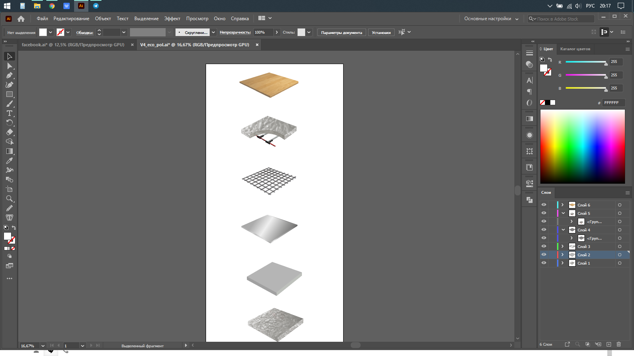This screenshot has height=356, width=634.
Task: Hide layer Слой 4
Action: 544,230
